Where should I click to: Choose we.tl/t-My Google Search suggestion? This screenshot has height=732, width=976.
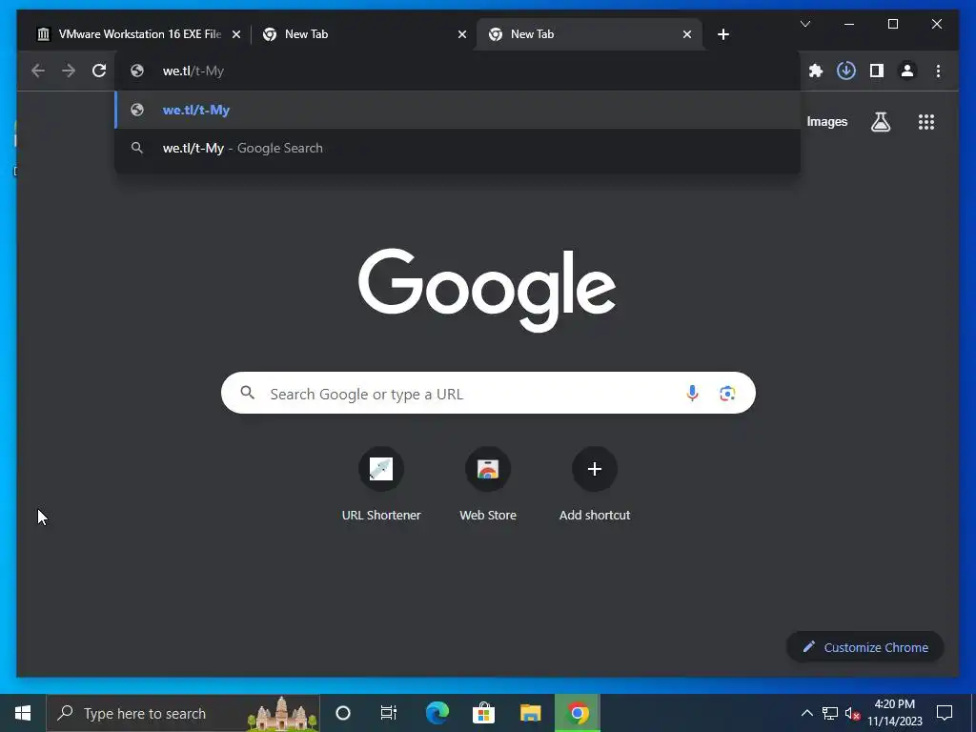(x=457, y=148)
